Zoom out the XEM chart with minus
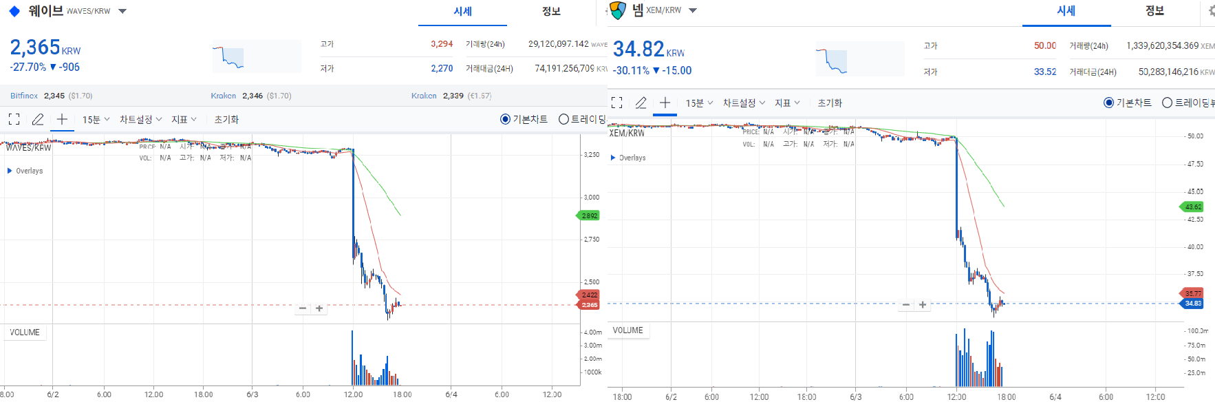Screen dimensions: 1215x402 pyautogui.click(x=906, y=304)
